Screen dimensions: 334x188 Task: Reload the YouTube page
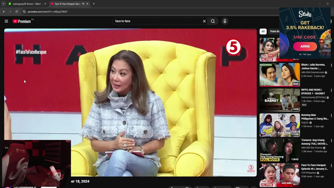[x=16, y=11]
